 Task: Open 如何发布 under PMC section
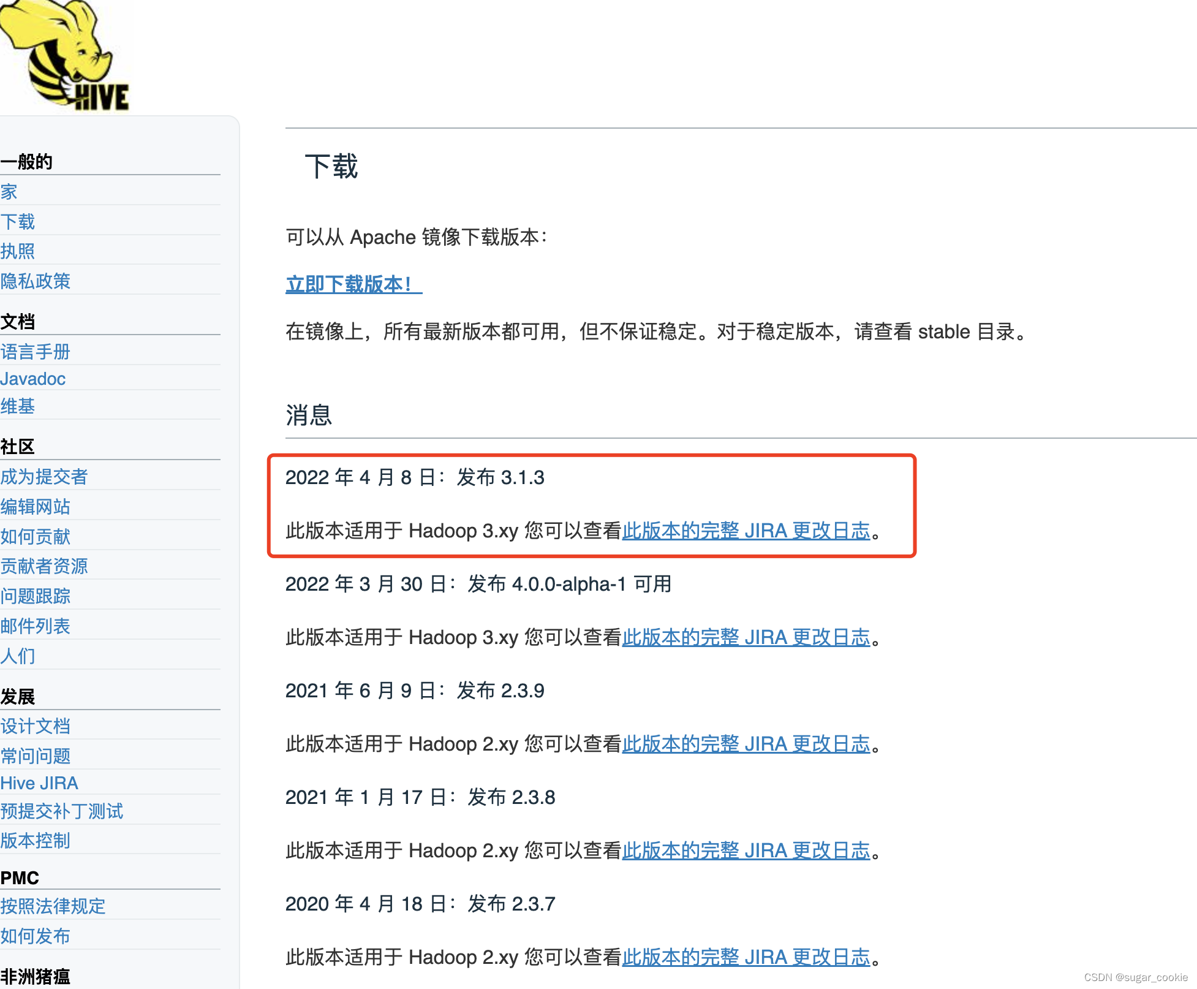(35, 936)
